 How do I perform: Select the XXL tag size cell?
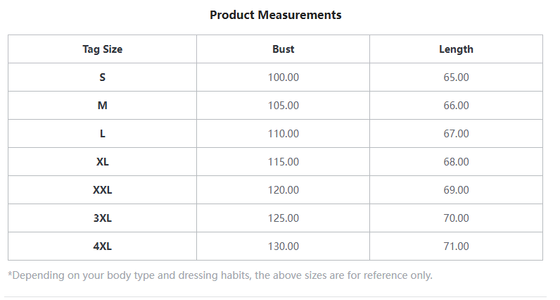[103, 190]
